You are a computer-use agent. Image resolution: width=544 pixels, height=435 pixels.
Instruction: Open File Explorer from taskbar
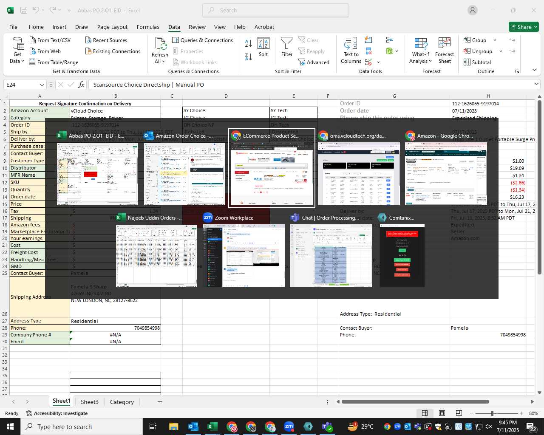174,427
